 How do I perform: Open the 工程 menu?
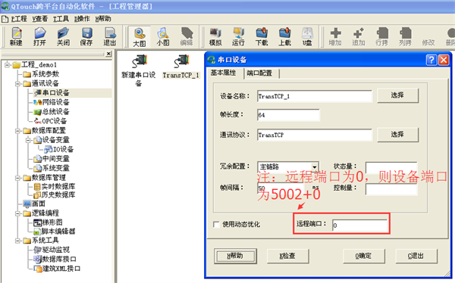coord(19,19)
